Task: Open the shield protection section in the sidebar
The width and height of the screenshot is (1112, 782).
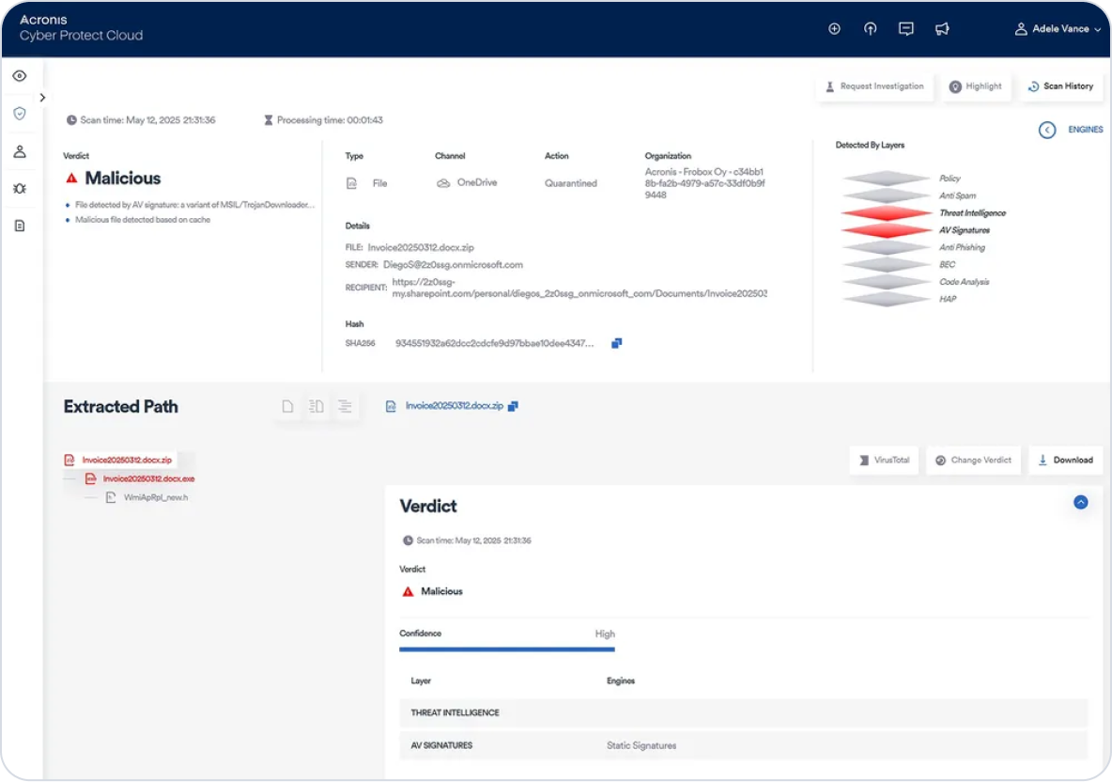Action: pyautogui.click(x=19, y=113)
